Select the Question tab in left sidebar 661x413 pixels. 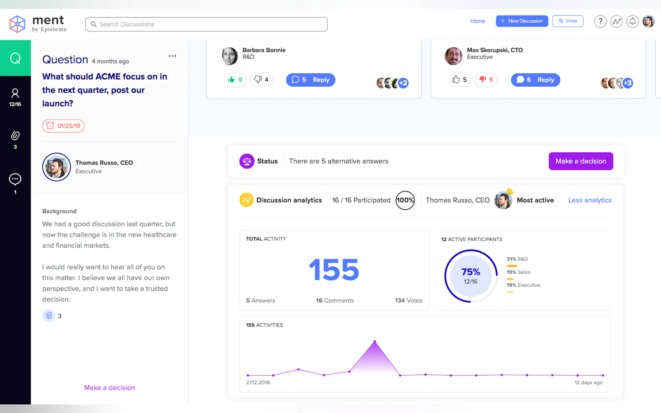point(15,58)
